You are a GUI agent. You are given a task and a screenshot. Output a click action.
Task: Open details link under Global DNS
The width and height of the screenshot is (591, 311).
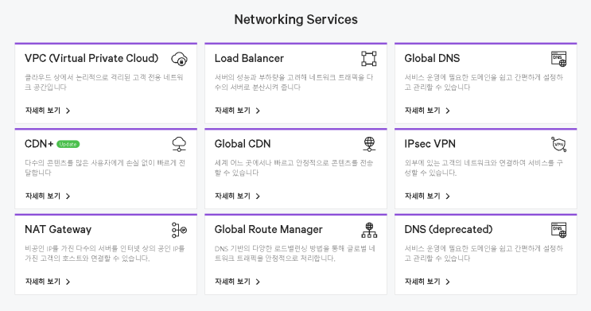[427, 111]
